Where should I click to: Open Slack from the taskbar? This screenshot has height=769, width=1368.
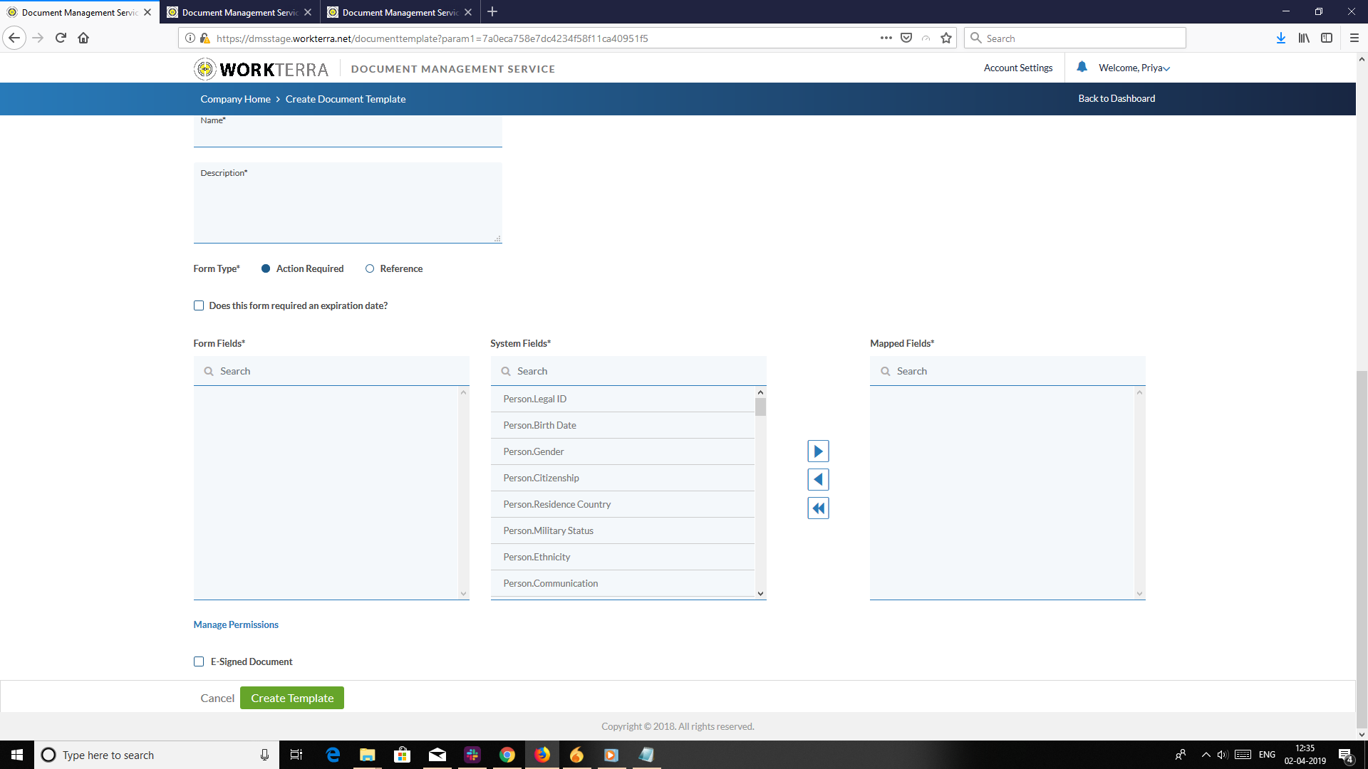pyautogui.click(x=472, y=755)
